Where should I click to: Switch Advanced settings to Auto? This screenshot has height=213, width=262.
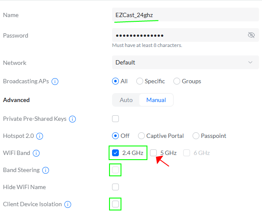coord(126,100)
